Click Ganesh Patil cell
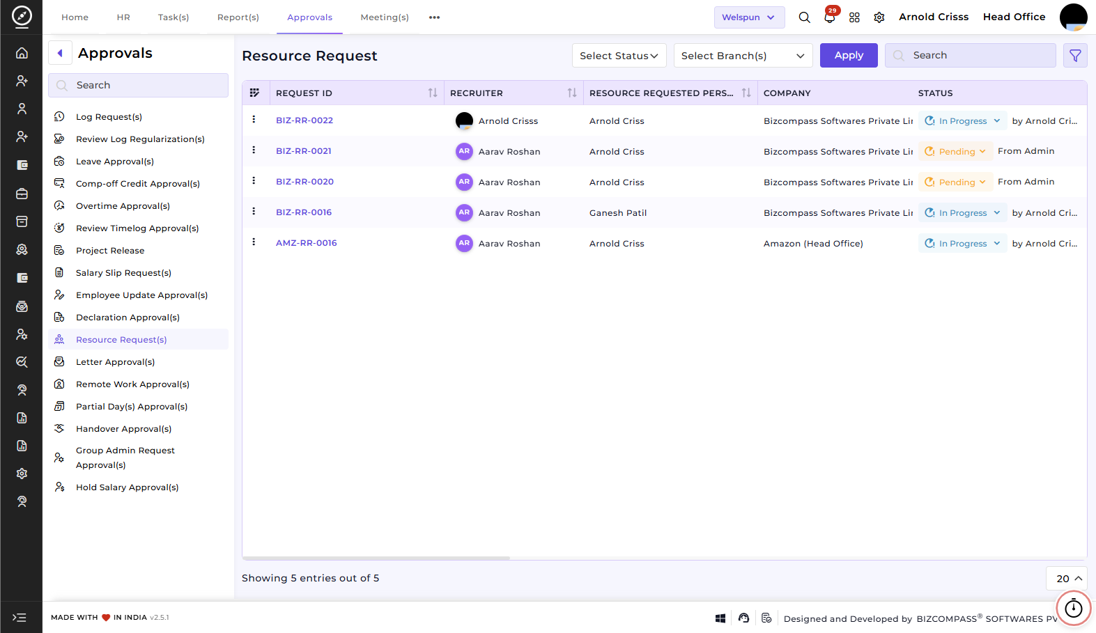 click(x=618, y=213)
